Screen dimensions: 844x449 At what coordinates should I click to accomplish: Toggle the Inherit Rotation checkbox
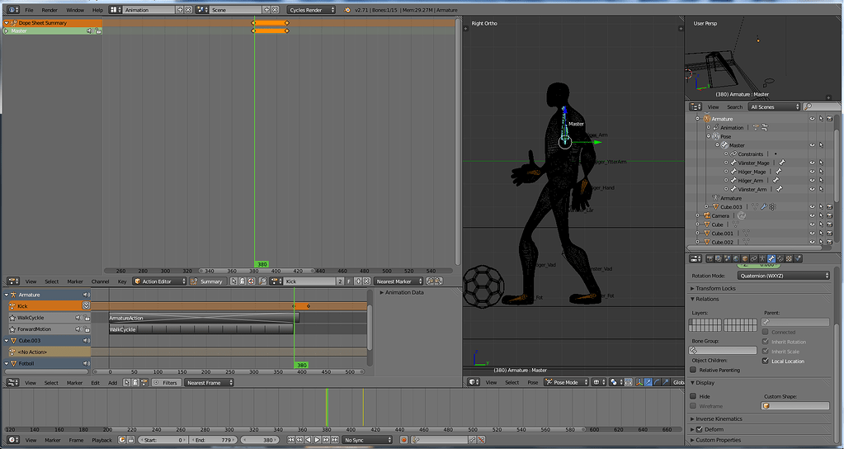pos(766,342)
